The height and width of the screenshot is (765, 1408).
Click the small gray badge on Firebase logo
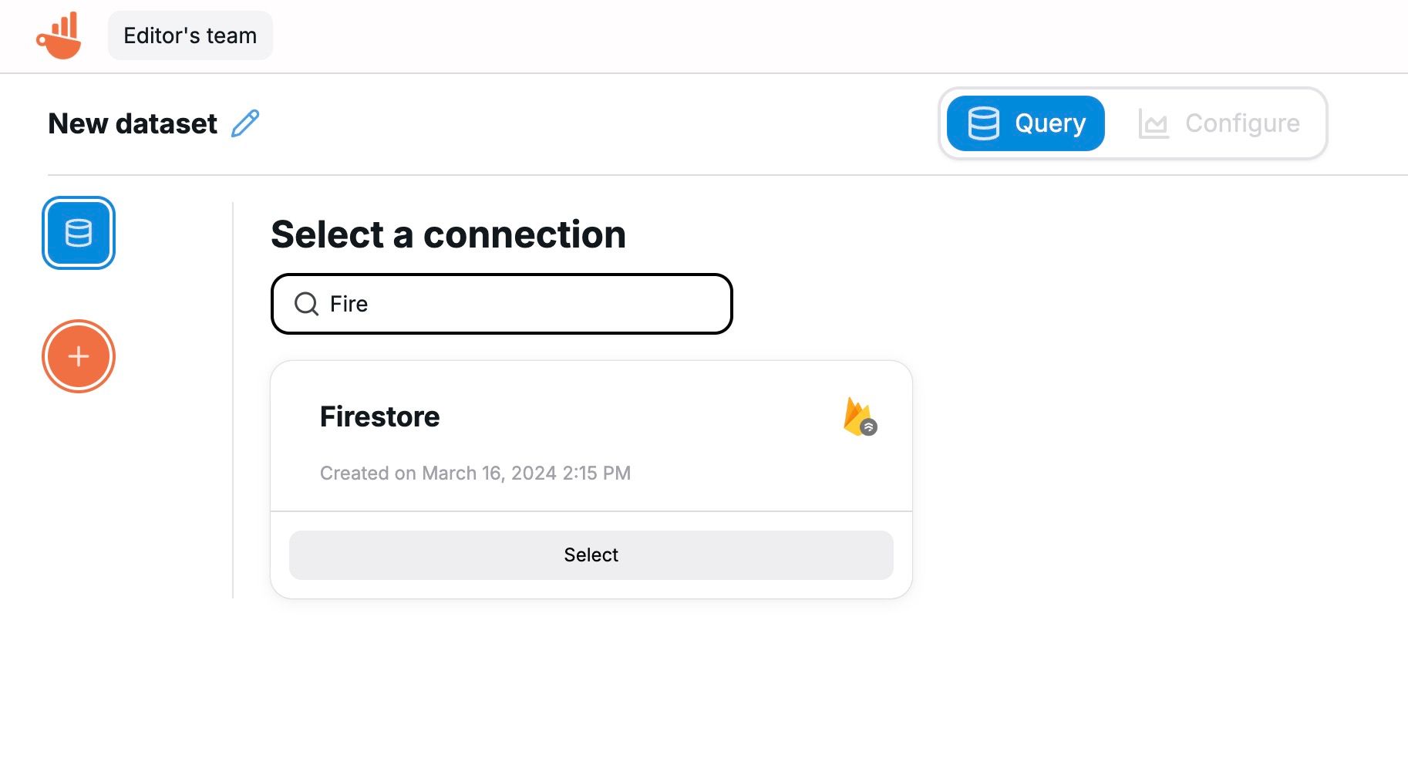pos(869,427)
